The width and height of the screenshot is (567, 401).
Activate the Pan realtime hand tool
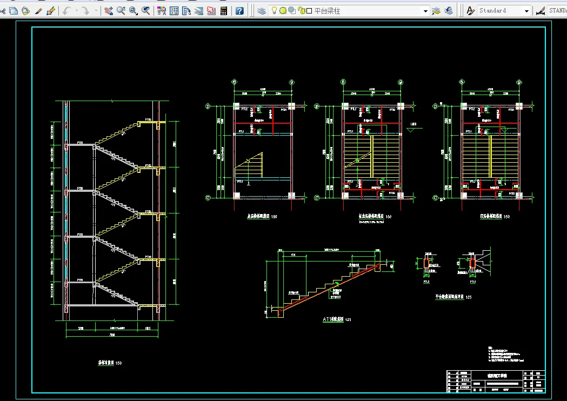click(x=109, y=11)
